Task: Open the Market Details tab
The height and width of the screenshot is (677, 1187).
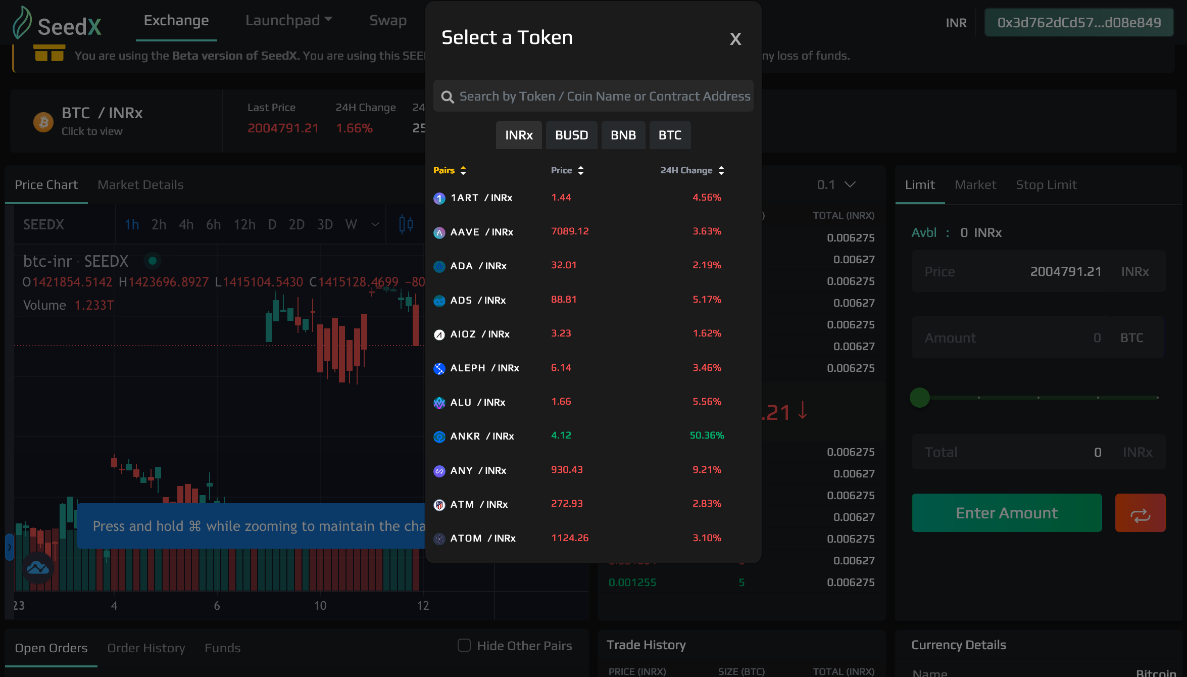Action: point(140,185)
